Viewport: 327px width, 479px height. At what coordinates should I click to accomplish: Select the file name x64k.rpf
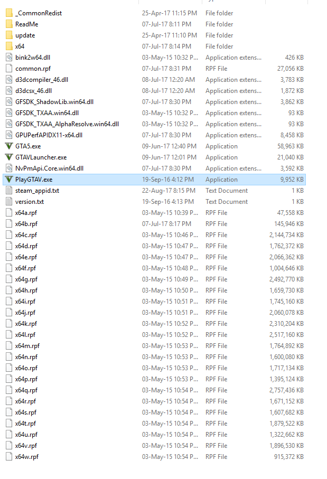(x=26, y=324)
